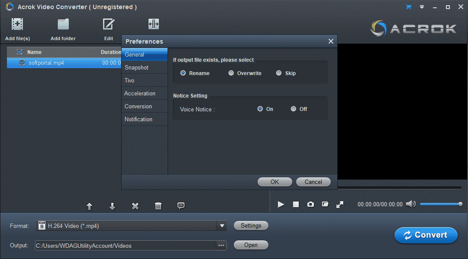
Task: Open the Notification preferences tab
Action: coord(145,119)
